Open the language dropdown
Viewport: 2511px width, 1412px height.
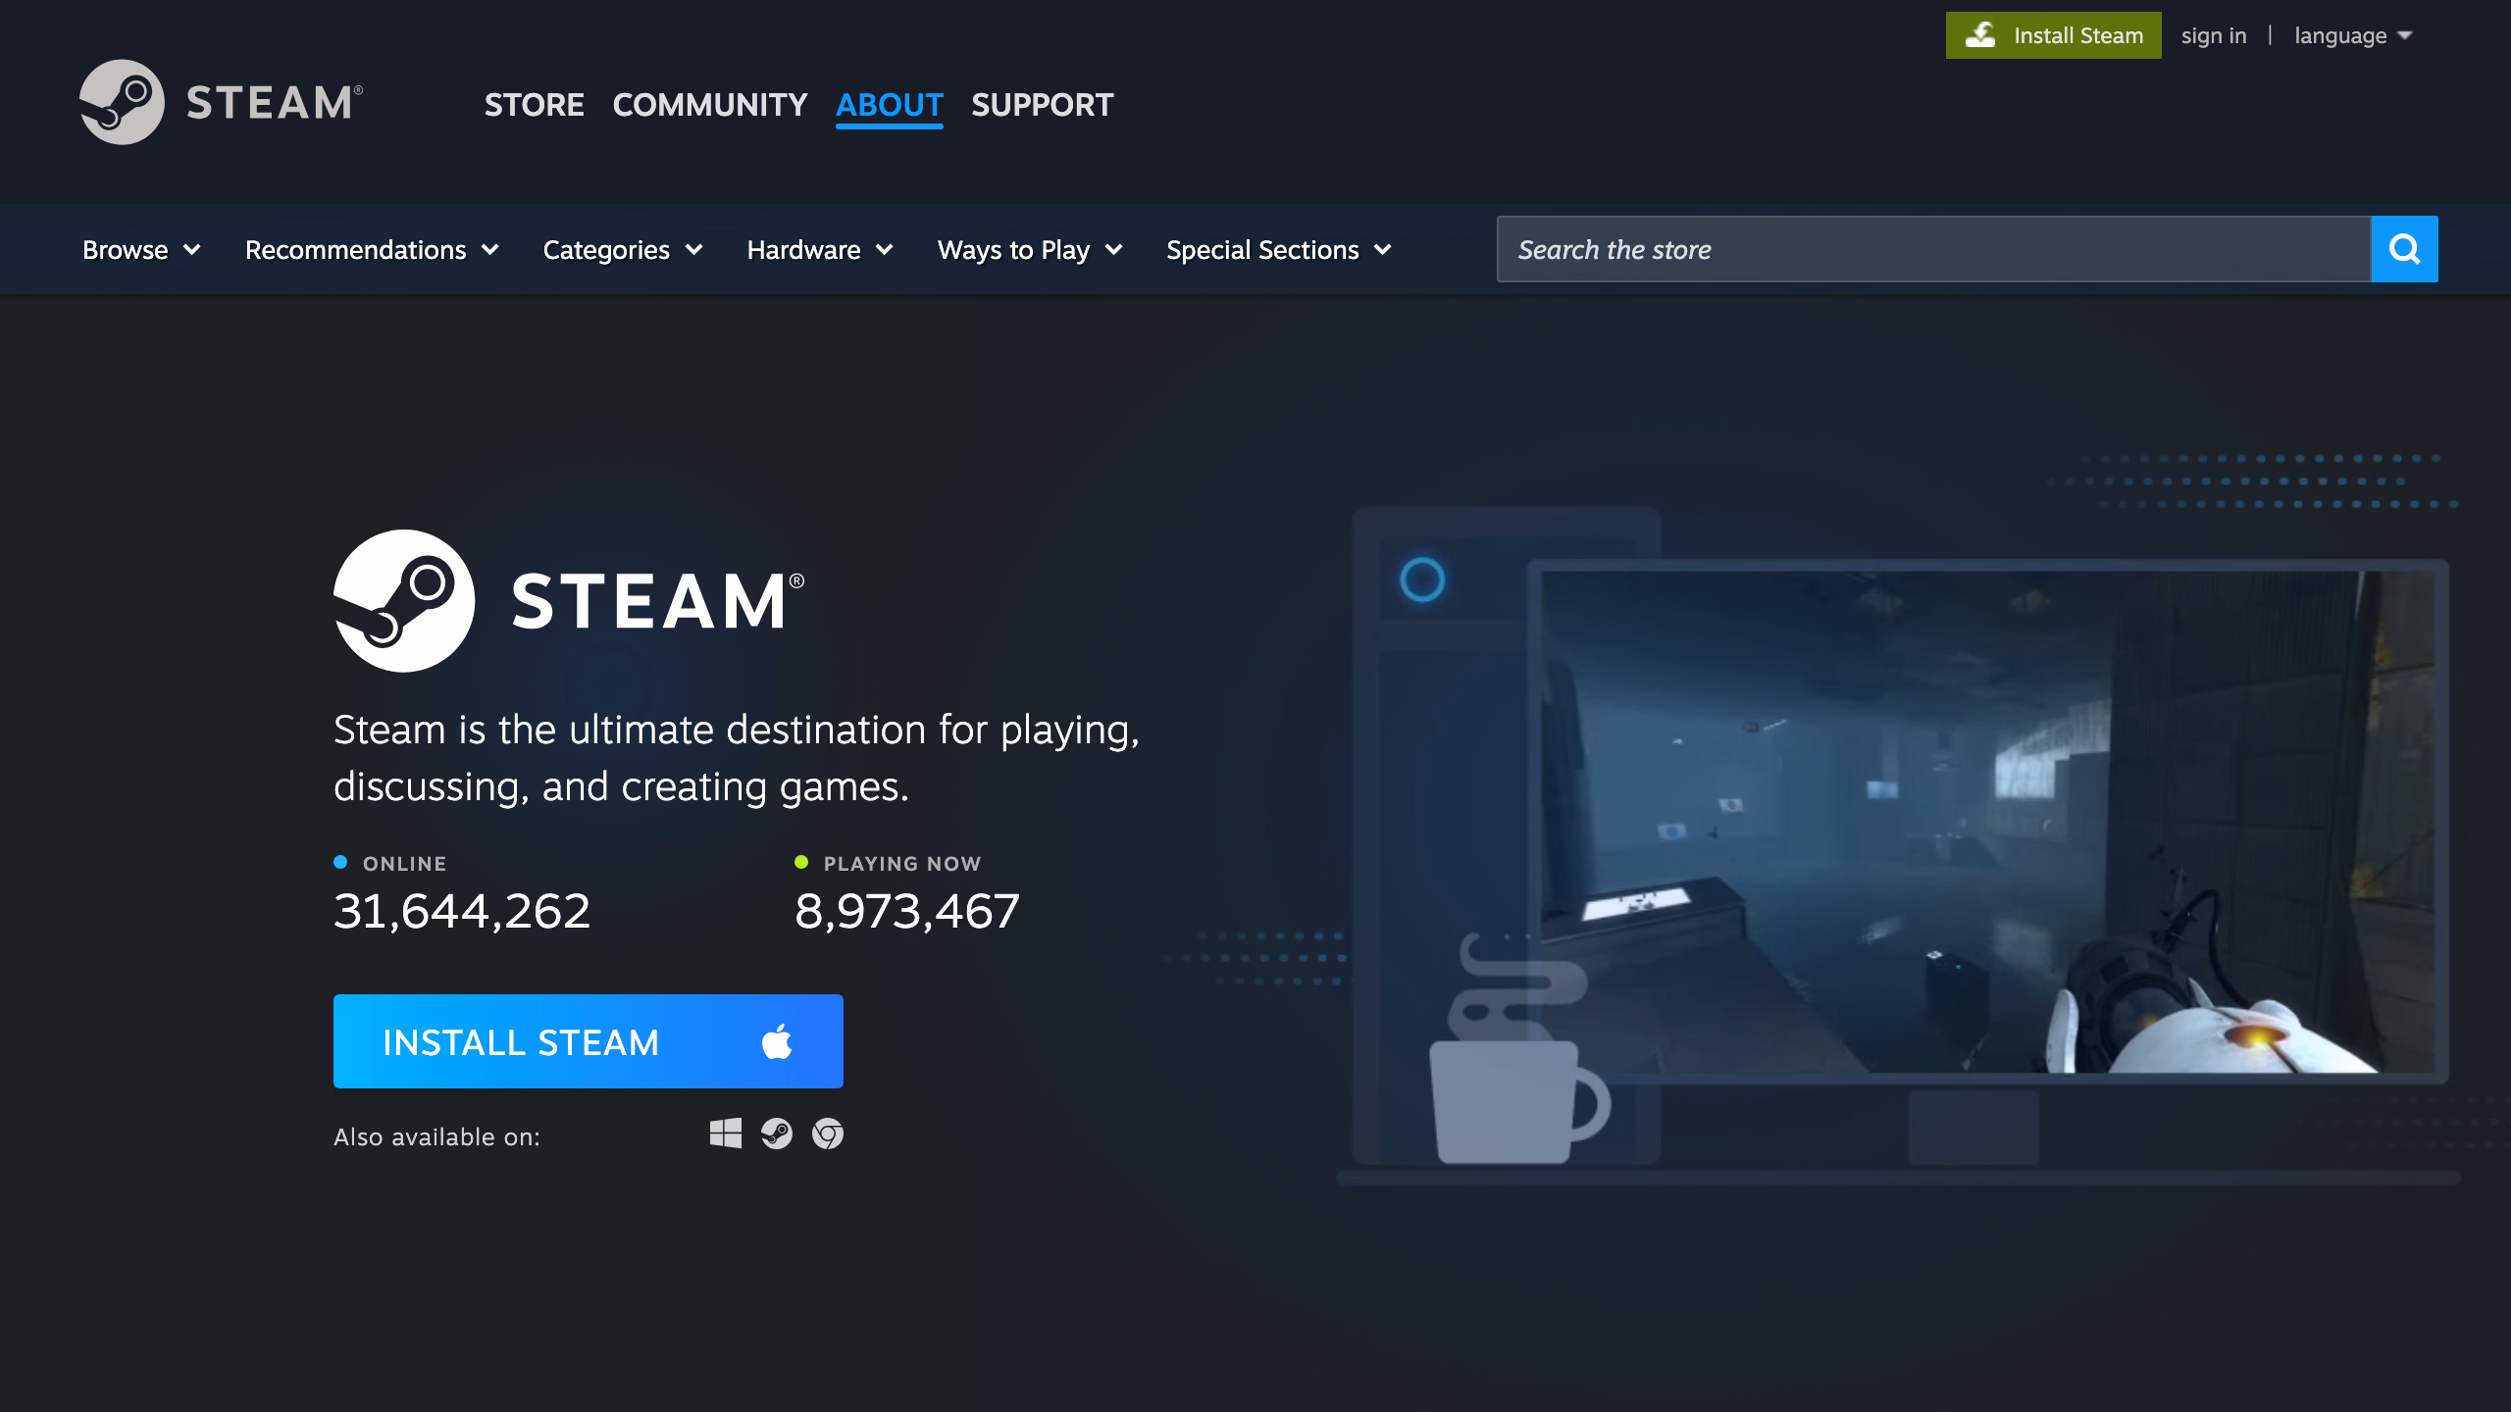click(x=2352, y=36)
